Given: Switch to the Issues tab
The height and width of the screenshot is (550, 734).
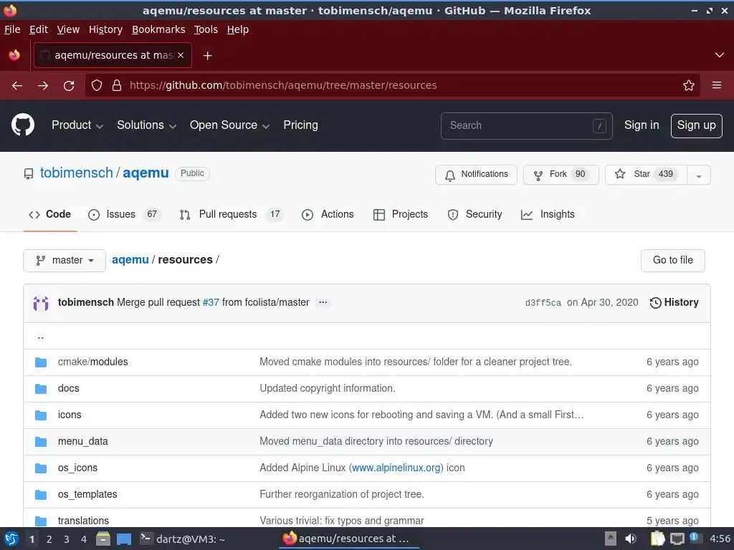Looking at the screenshot, I should coord(124,214).
